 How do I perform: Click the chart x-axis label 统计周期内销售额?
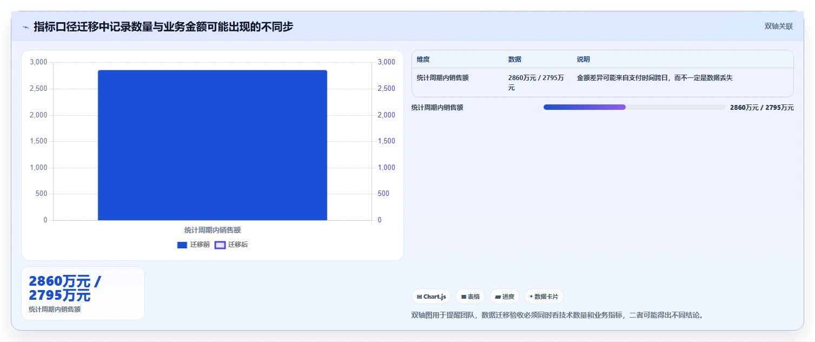213,231
